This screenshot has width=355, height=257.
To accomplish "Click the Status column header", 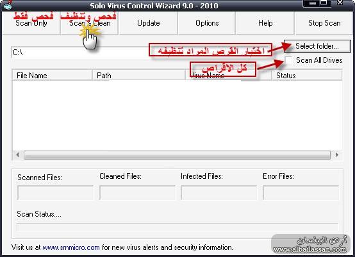I will pyautogui.click(x=307, y=76).
